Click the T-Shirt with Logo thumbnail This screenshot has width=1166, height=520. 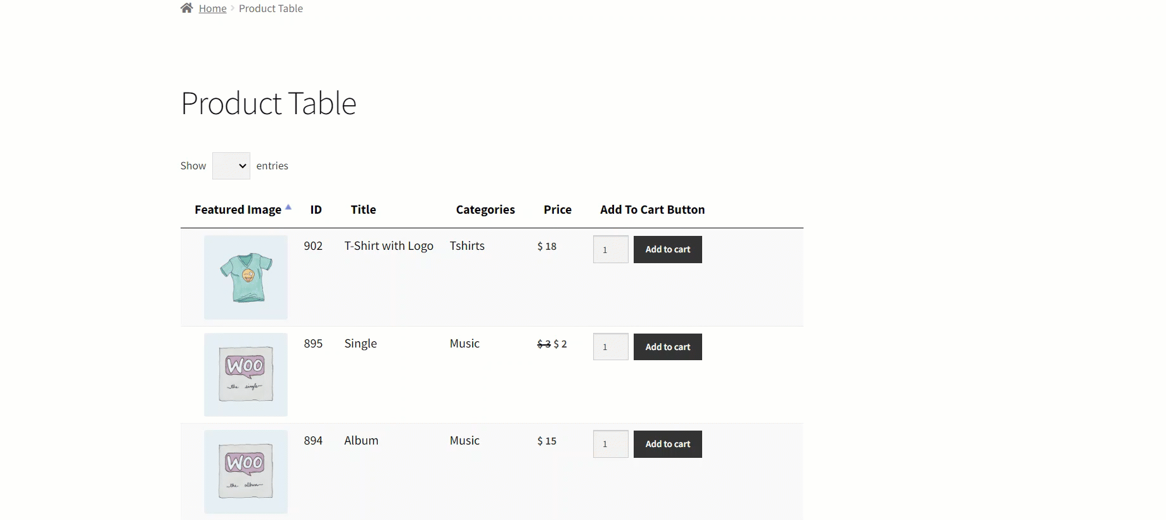[x=246, y=277]
